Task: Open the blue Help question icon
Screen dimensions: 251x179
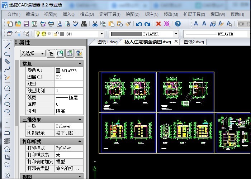Action: tap(178, 24)
